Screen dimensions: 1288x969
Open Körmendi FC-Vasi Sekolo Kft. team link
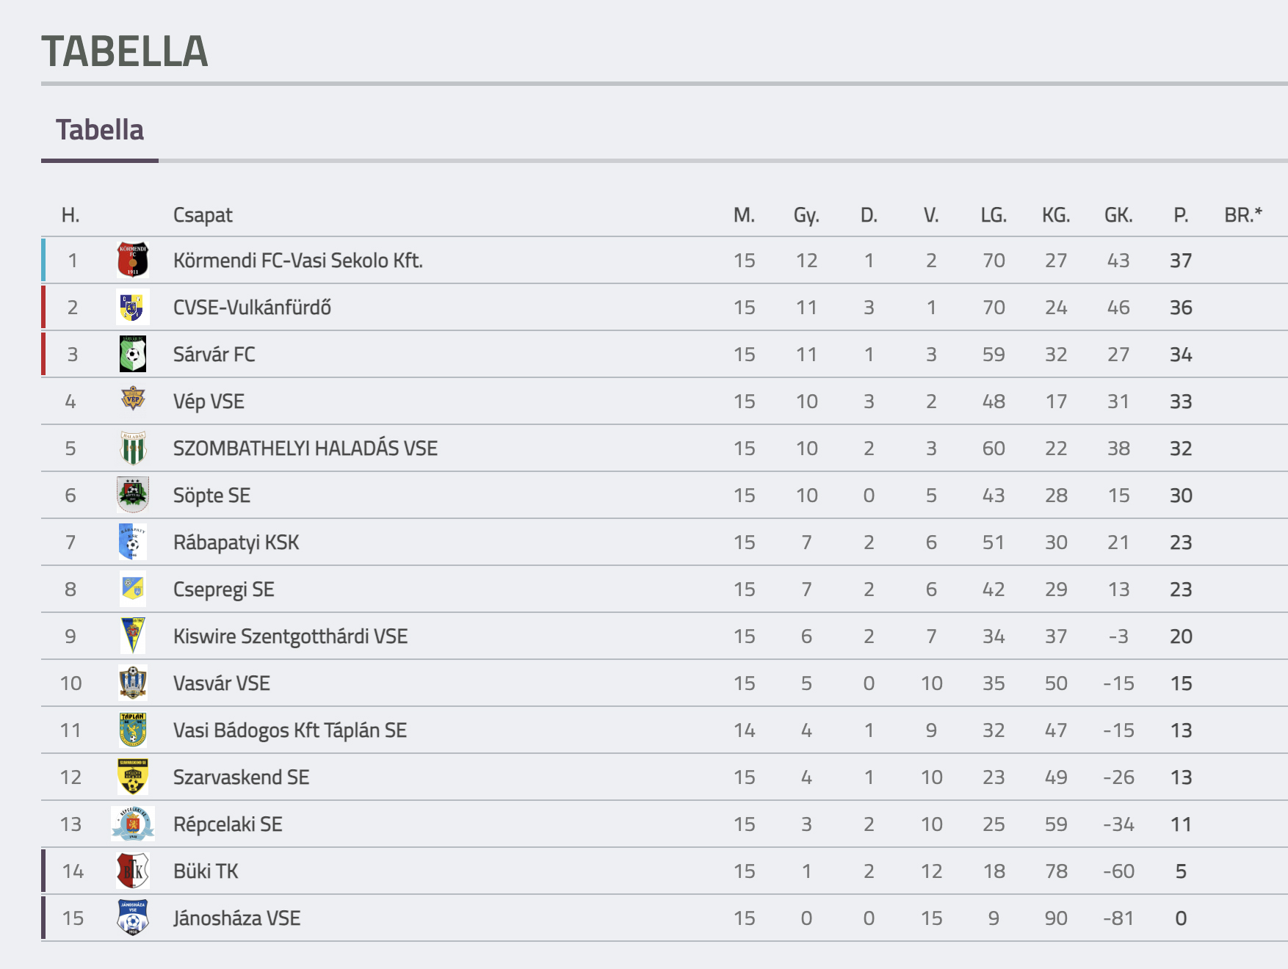point(298,261)
